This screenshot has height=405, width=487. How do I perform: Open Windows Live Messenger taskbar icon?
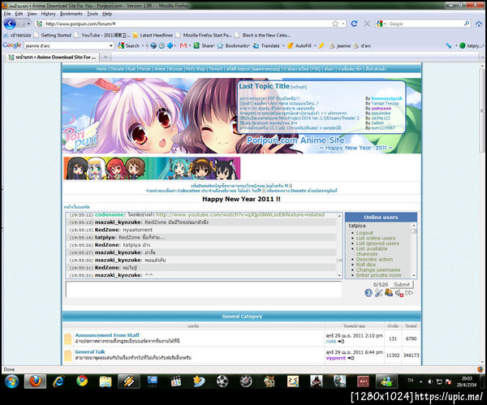click(386, 381)
